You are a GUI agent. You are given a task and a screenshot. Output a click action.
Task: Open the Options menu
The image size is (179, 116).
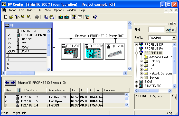pos(59,10)
